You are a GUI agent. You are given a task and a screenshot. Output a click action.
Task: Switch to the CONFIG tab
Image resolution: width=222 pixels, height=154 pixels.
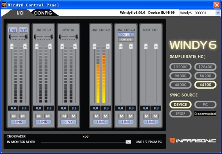tap(43, 13)
